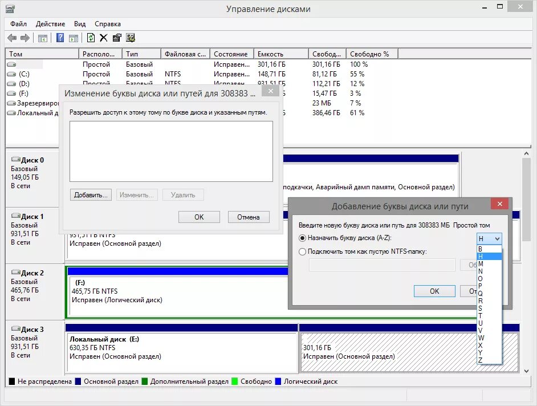
Task: Click the bright green Свободно legend swatch
Action: tap(235, 381)
